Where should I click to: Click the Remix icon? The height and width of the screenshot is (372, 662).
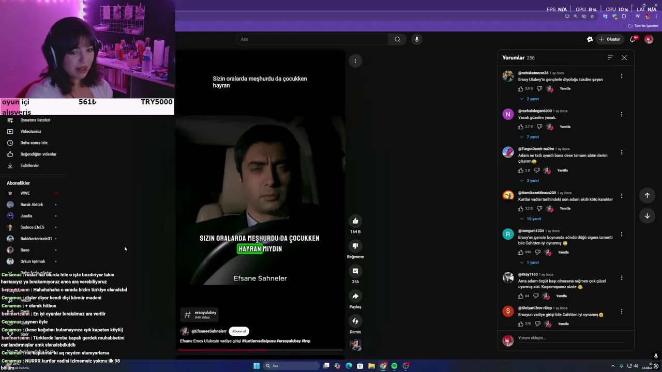355,321
